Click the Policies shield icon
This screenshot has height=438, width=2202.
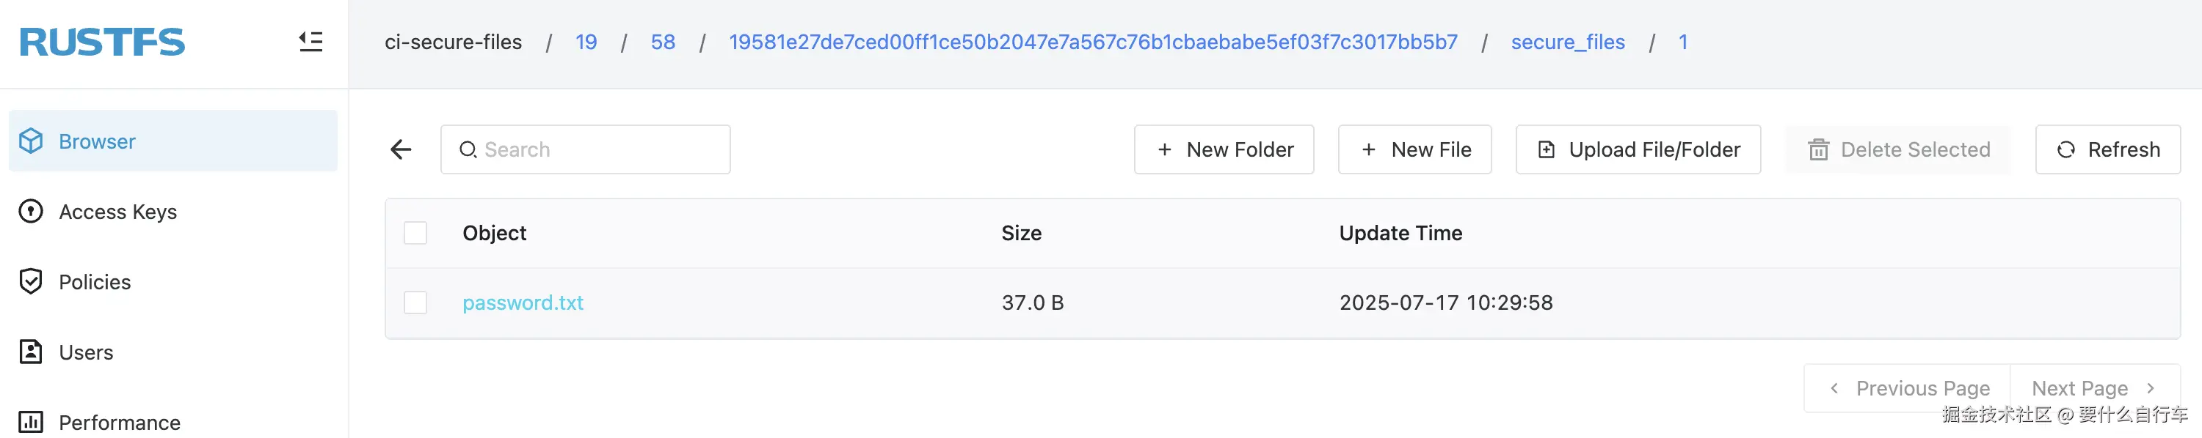pos(31,281)
